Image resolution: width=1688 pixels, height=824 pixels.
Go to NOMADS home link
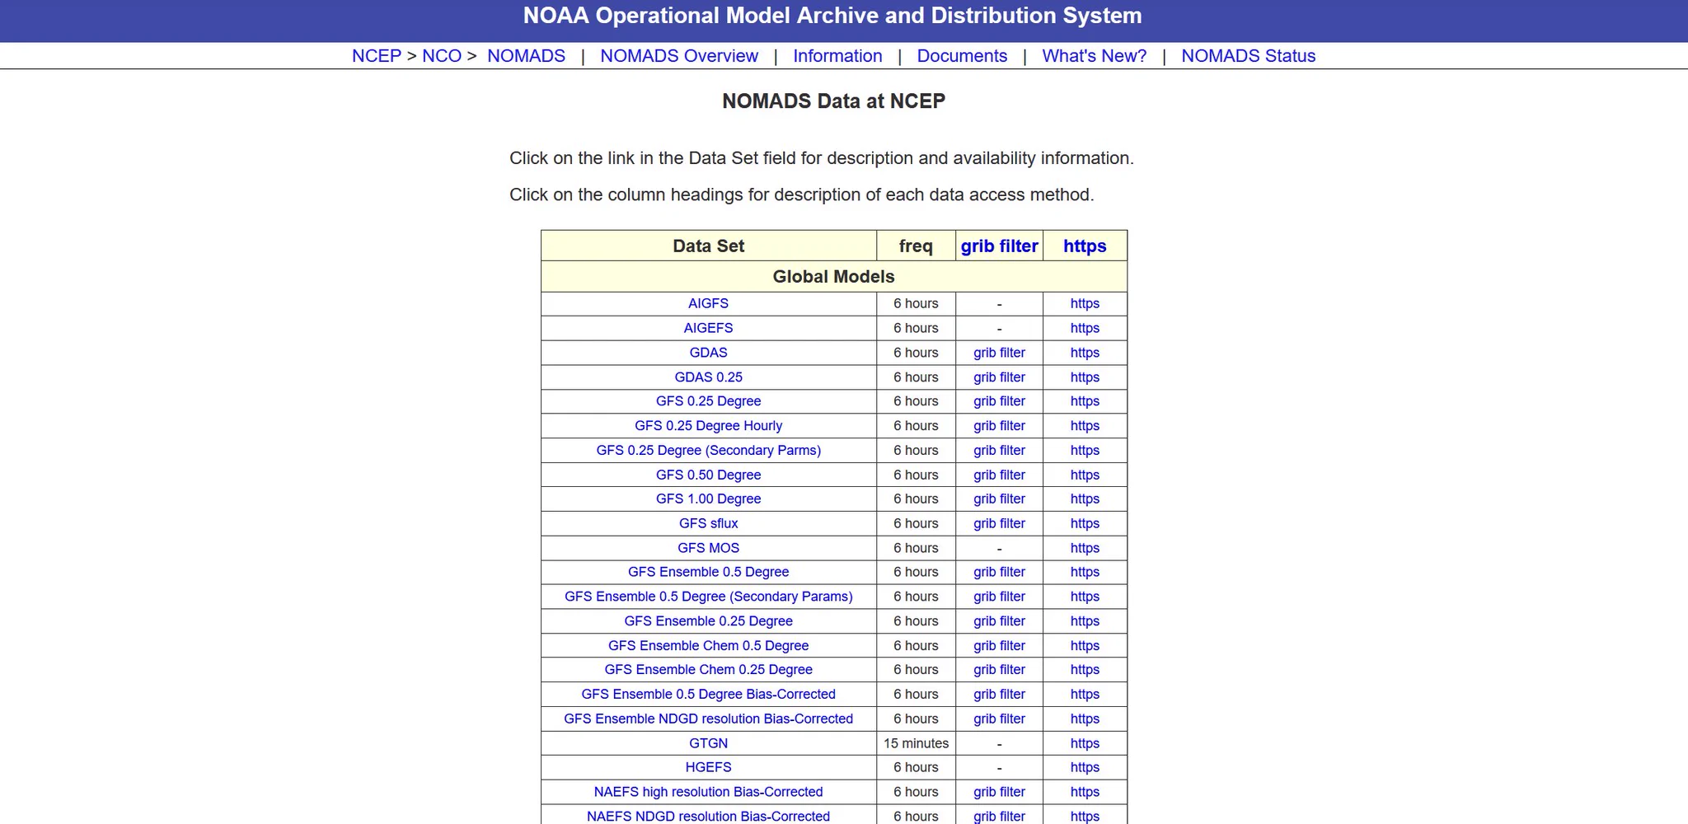coord(526,56)
